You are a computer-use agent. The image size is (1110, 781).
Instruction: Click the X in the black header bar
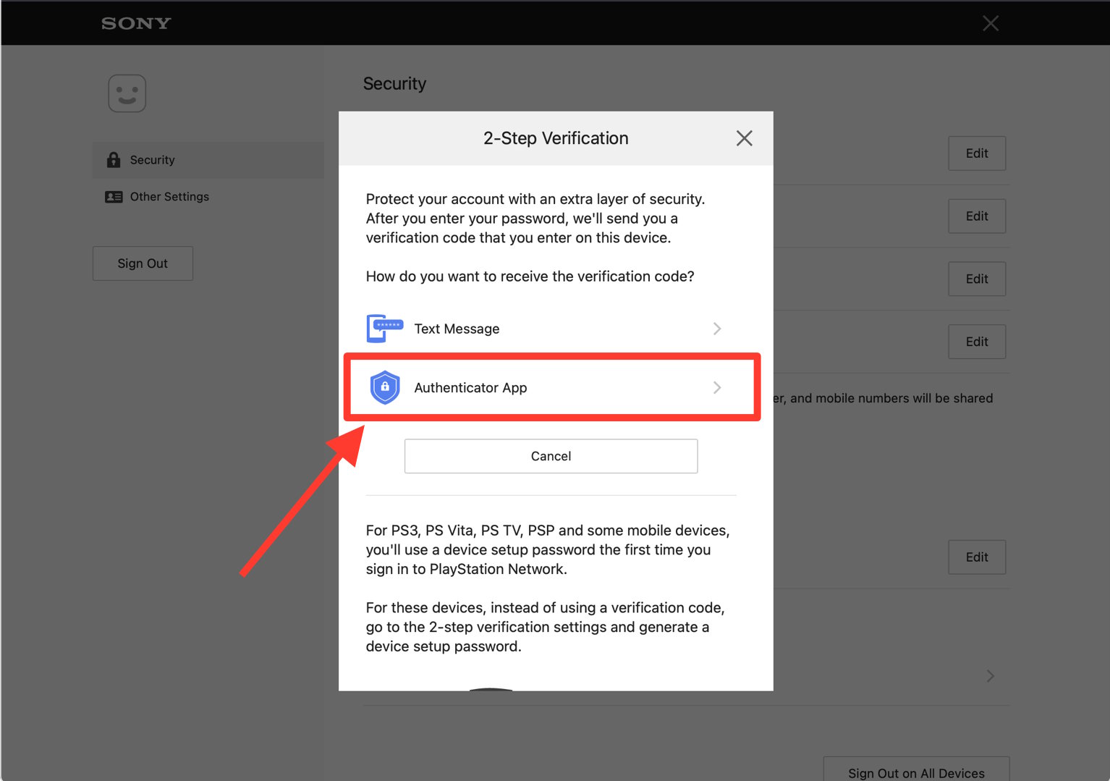pos(990,24)
